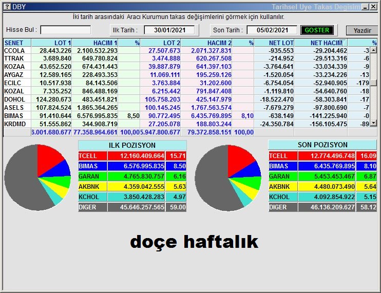Select the TTRAK row
The image size is (381, 293).
tap(186, 58)
